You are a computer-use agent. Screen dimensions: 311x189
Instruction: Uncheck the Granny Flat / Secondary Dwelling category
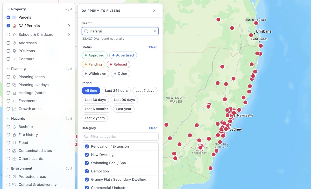(87, 180)
